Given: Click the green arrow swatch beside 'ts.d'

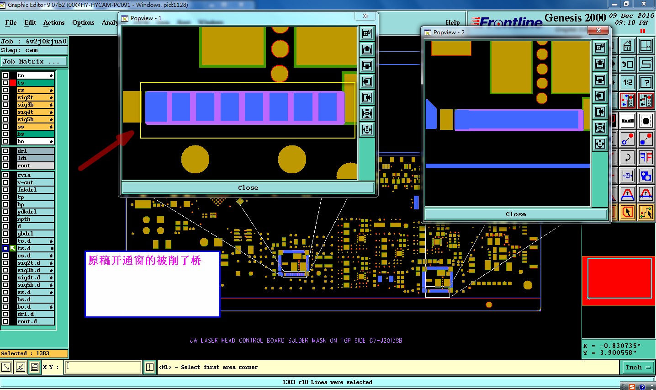Looking at the screenshot, I should (x=13, y=248).
